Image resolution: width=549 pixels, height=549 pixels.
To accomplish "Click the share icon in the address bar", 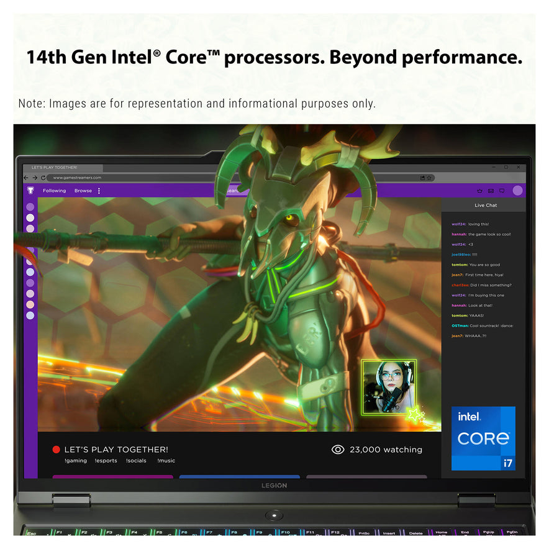I will [x=422, y=178].
